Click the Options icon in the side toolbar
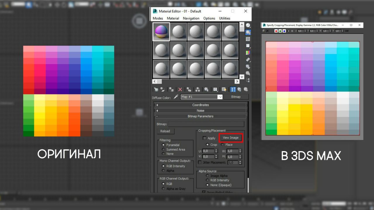374x210 pixels. (x=248, y=66)
